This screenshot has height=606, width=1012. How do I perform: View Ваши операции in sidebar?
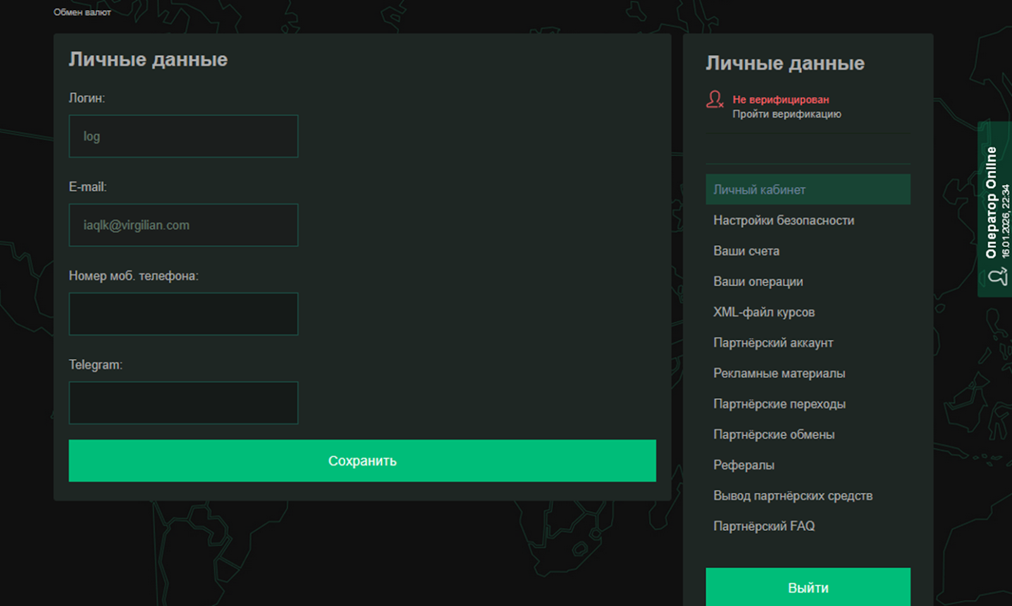tap(758, 282)
